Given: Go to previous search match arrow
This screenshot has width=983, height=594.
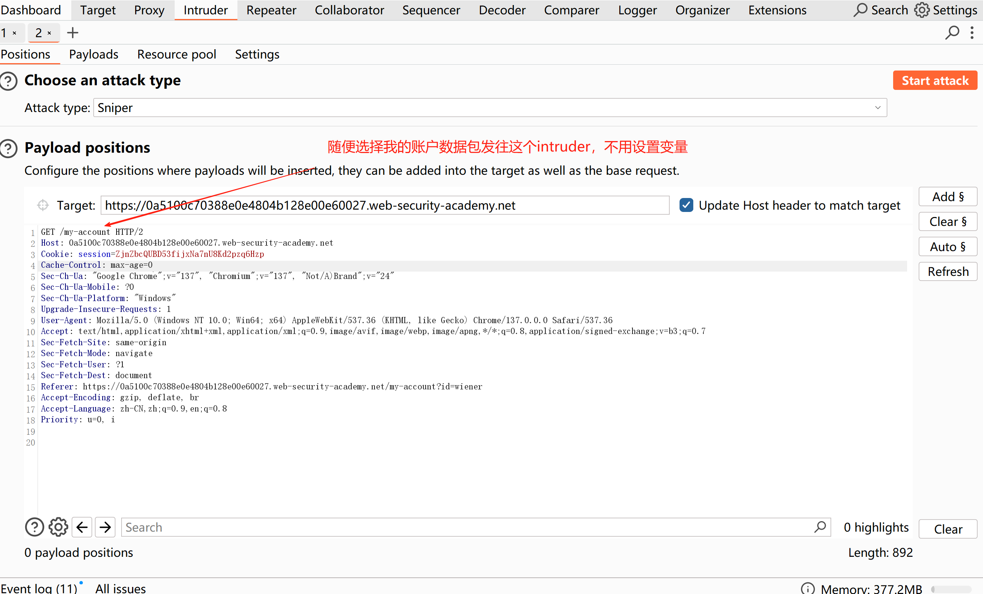Looking at the screenshot, I should pos(82,527).
